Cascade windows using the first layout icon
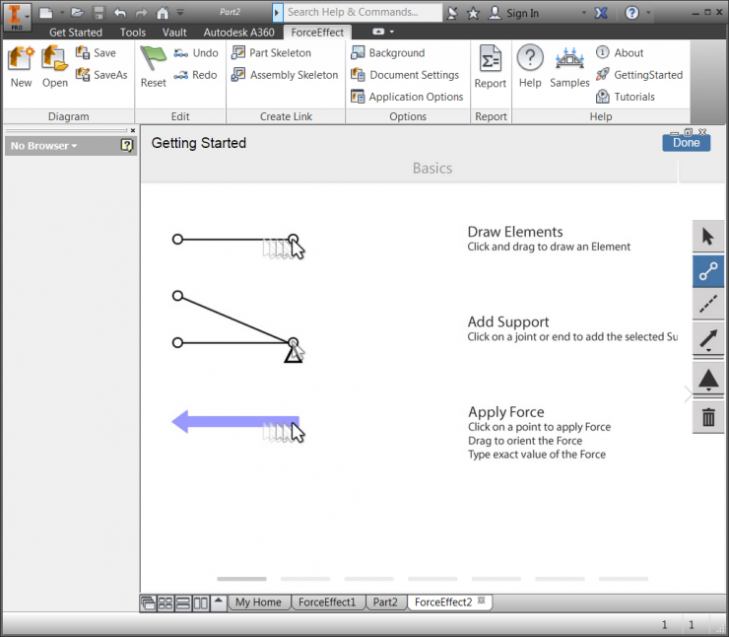Screen dimensions: 729x637 148,603
